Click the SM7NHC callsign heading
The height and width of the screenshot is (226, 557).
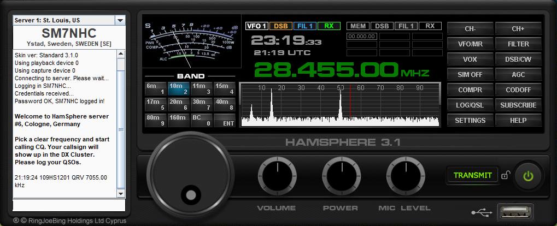pos(69,33)
